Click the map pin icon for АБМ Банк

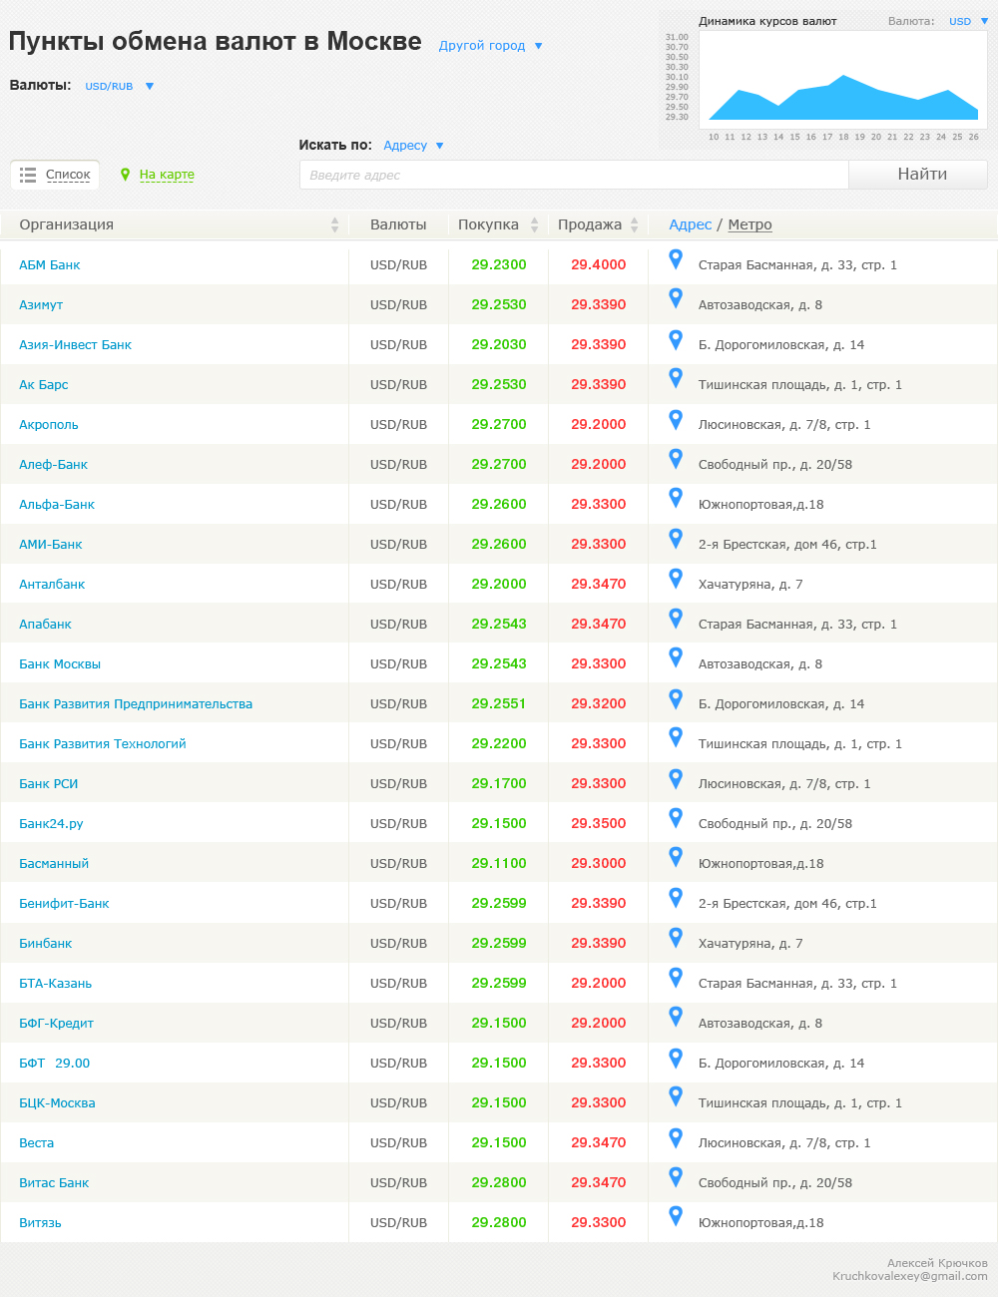point(676,259)
